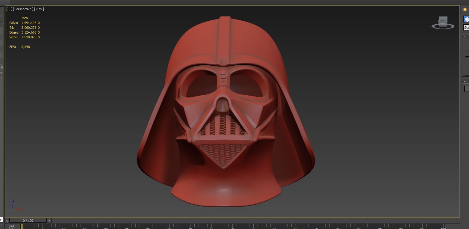469x229 pixels.
Task: Step time slider back with left arrow
Action: coord(7,221)
